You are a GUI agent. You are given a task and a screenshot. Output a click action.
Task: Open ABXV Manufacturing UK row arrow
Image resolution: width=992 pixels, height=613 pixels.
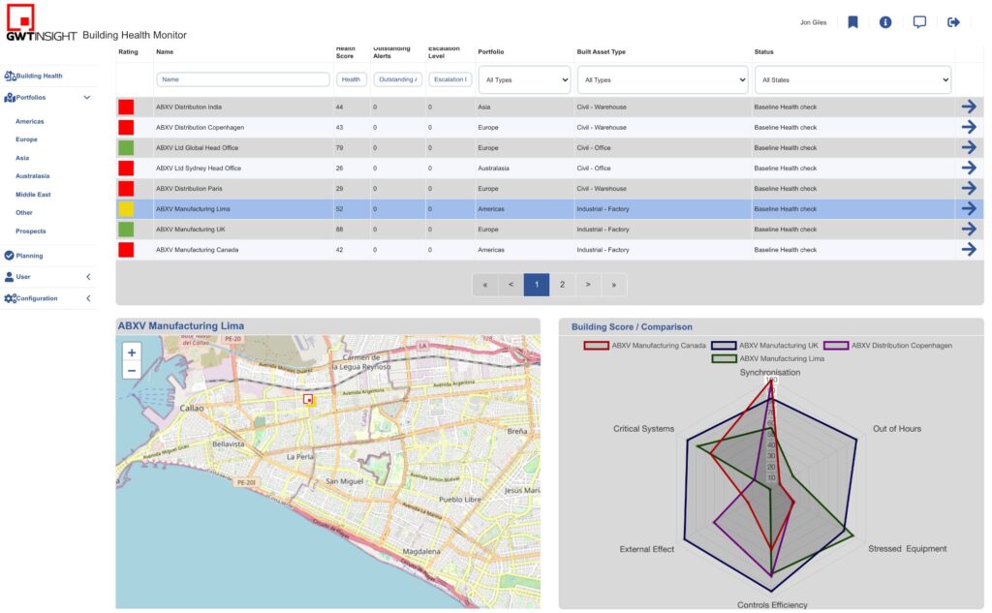[969, 229]
